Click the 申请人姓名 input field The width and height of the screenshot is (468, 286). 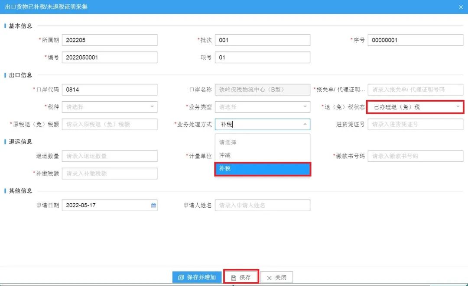(x=262, y=205)
